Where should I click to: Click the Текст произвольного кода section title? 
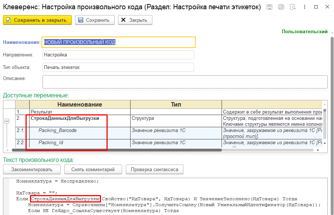tap(38, 160)
